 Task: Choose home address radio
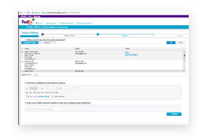tap(52, 96)
